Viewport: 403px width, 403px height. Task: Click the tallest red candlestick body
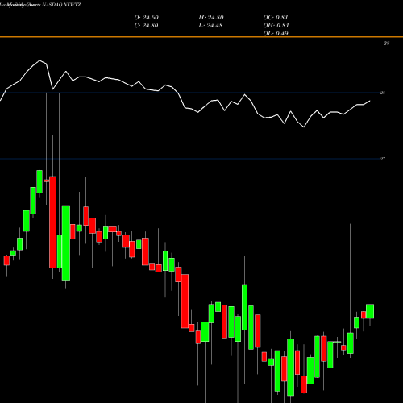point(52,222)
